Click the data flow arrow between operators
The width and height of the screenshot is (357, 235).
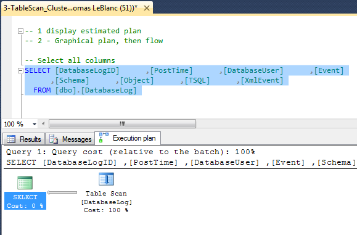pyautogui.click(x=62, y=192)
